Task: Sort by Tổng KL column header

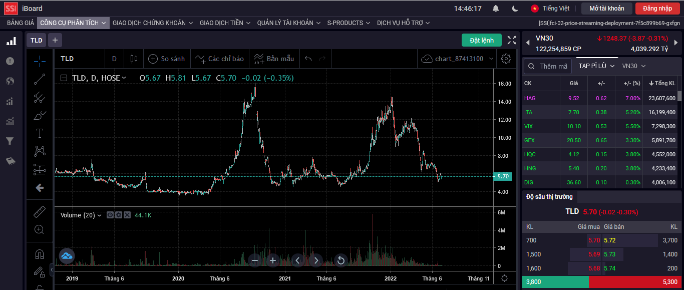Action: click(x=662, y=83)
